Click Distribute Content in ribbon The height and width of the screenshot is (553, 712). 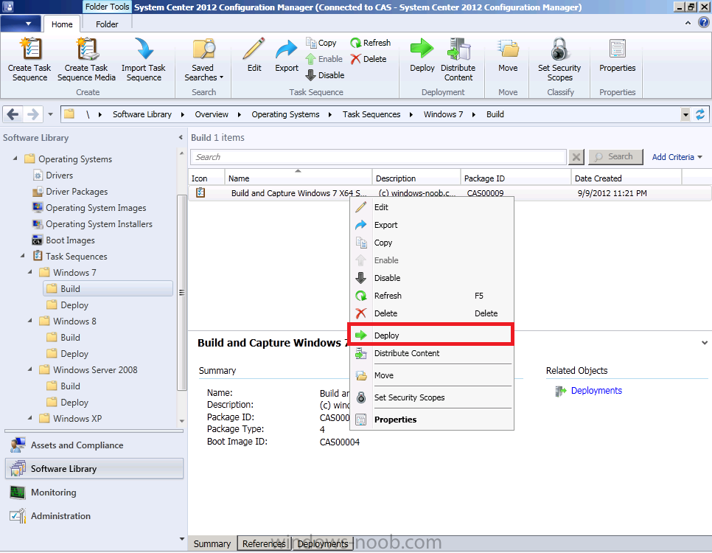point(458,60)
